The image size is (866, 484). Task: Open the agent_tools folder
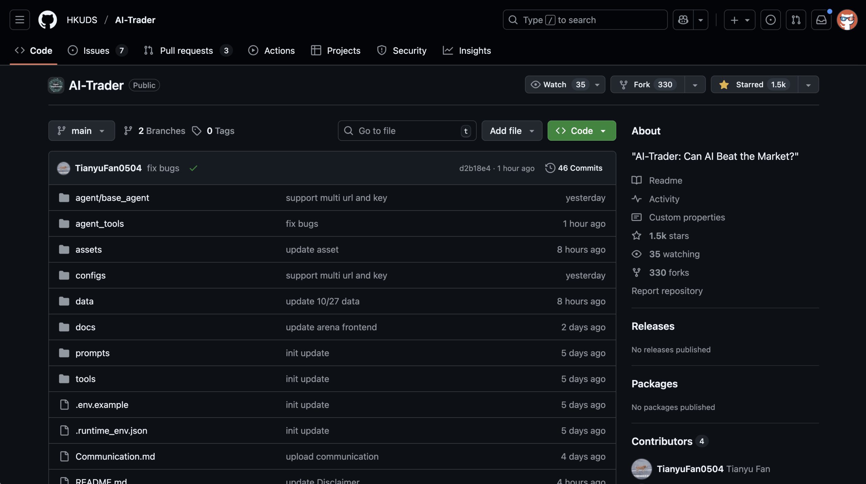click(x=99, y=224)
